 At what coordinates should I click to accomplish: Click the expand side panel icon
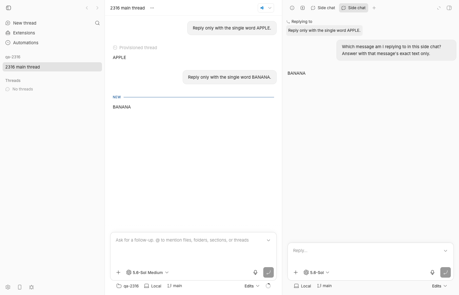coord(439,8)
